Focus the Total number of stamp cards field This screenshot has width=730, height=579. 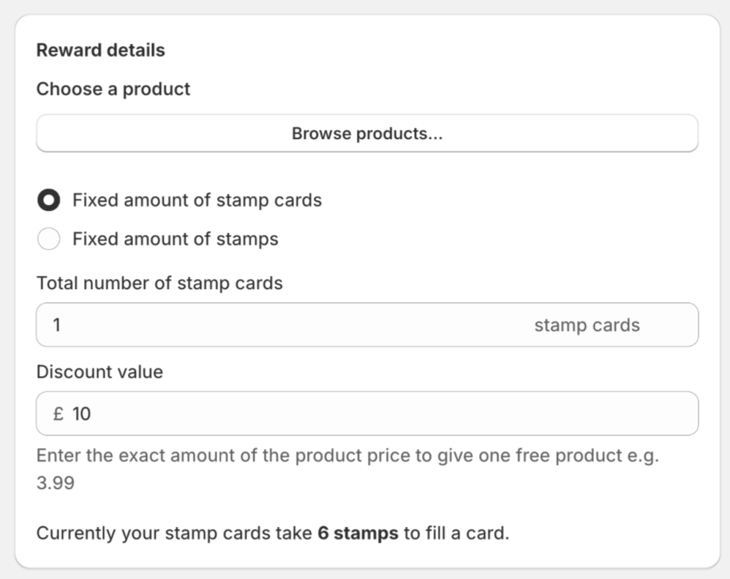click(x=367, y=325)
